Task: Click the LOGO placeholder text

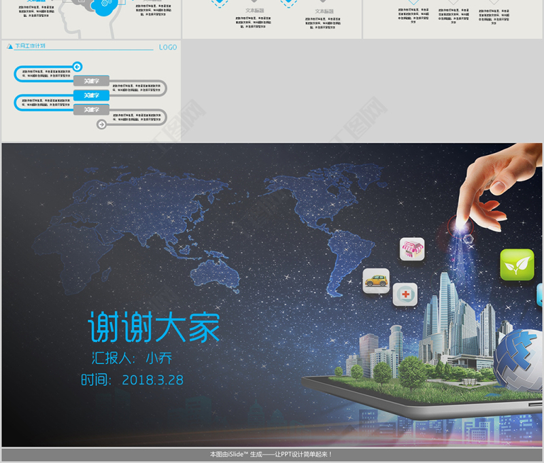Action: 167,48
